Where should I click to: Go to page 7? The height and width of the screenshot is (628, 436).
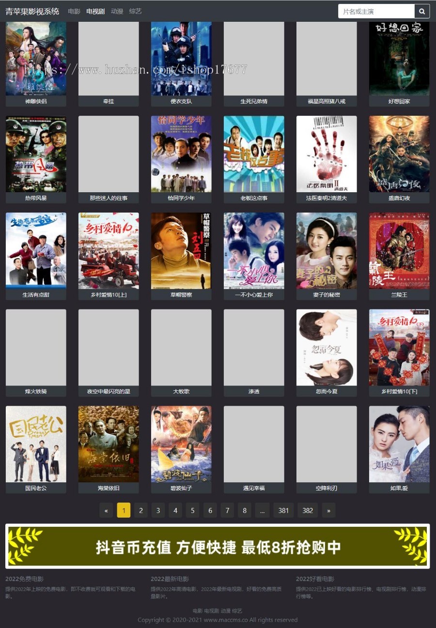click(227, 510)
